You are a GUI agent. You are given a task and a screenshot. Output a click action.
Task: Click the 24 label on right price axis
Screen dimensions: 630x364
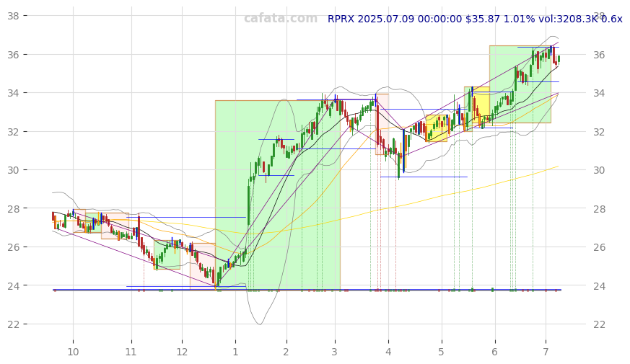pos(599,286)
